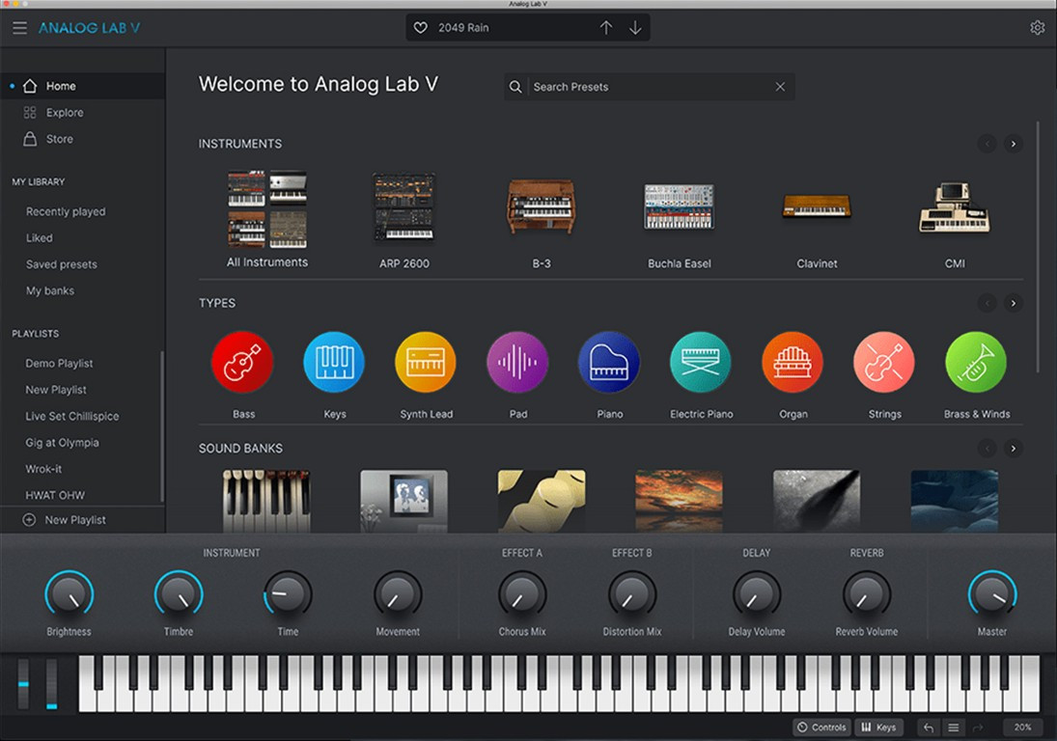The width and height of the screenshot is (1057, 741).
Task: Select the Piano type icon
Action: pyautogui.click(x=609, y=362)
